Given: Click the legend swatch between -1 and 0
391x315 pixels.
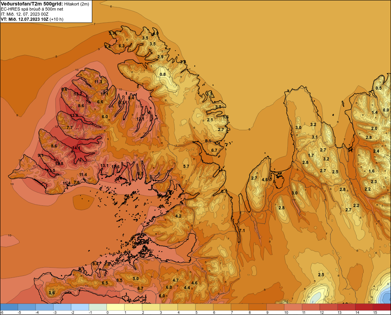Looking at the screenshot, I should tap(98, 307).
